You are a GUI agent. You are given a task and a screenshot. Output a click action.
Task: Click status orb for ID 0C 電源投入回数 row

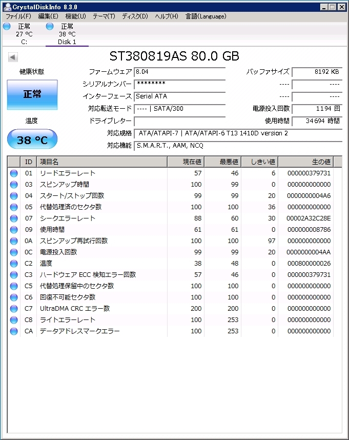(14, 252)
